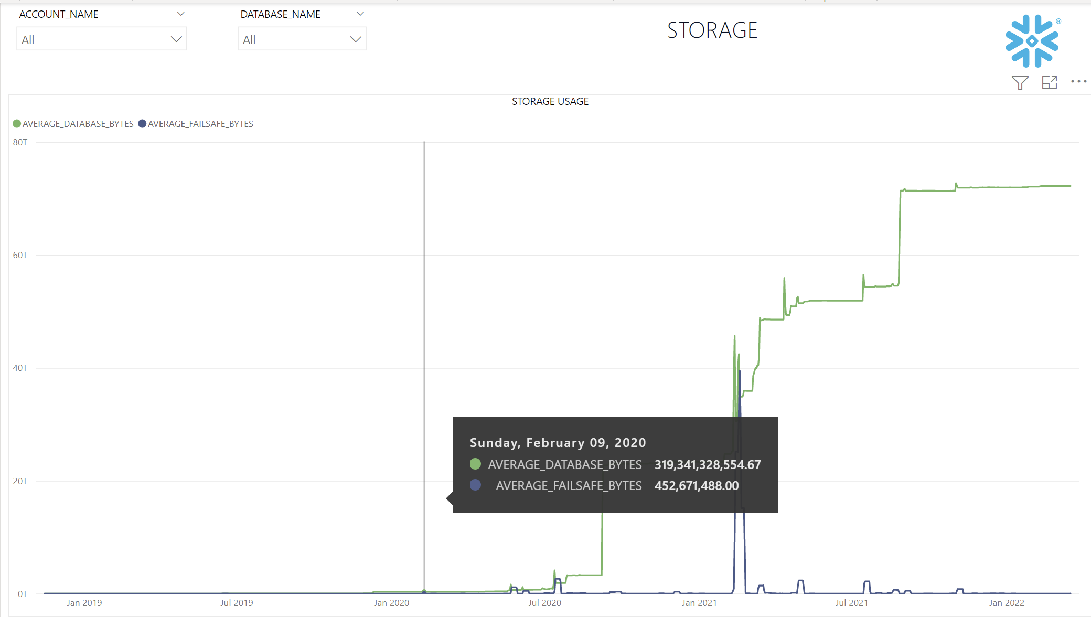Image resolution: width=1091 pixels, height=617 pixels.
Task: Open more options via the ellipsis icon
Action: point(1079,81)
